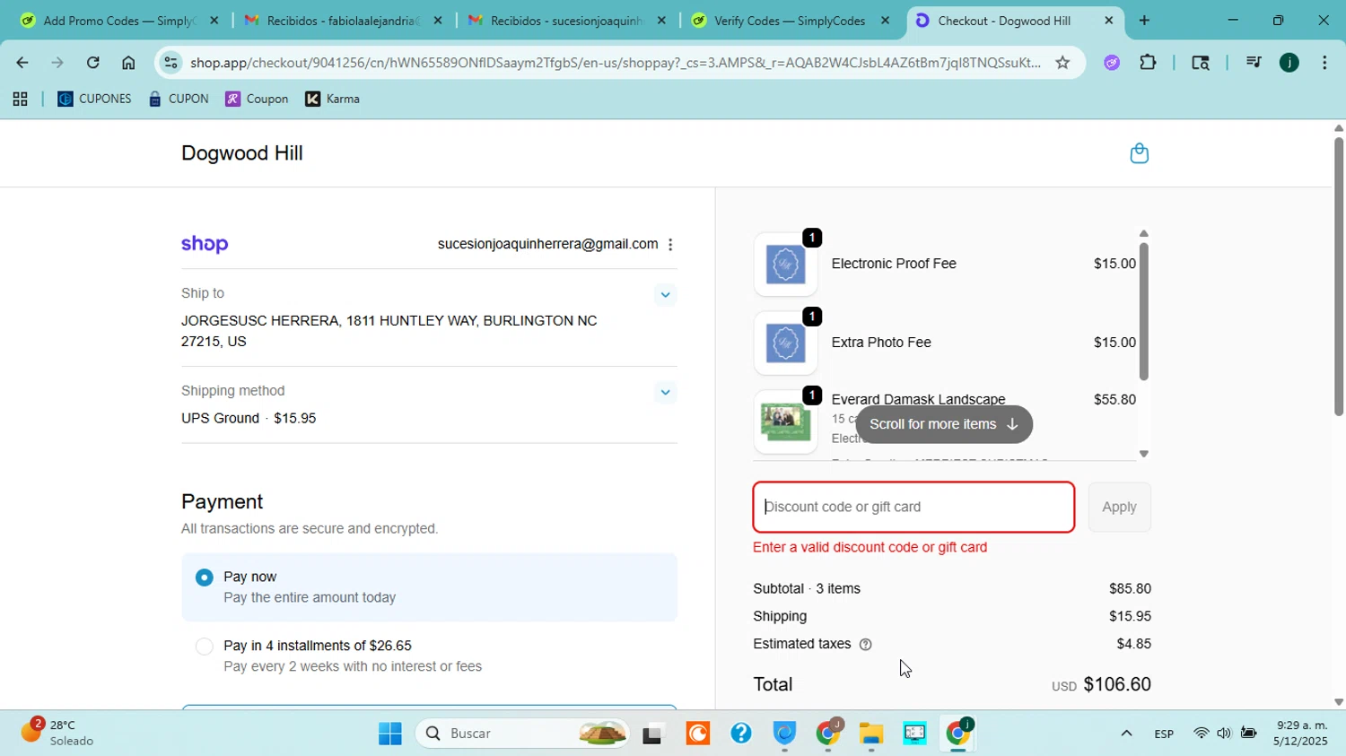The height and width of the screenshot is (756, 1346).
Task: Click the Windows taskbar search box
Action: tap(523, 734)
